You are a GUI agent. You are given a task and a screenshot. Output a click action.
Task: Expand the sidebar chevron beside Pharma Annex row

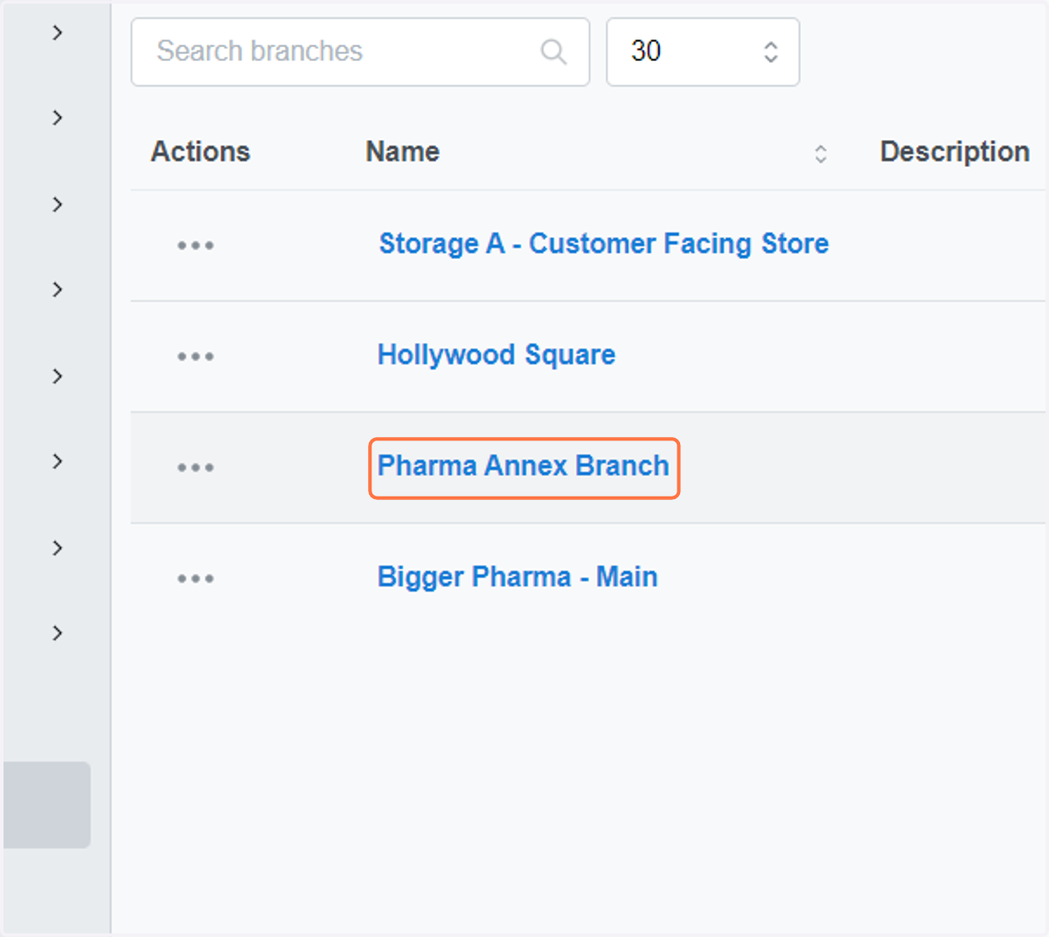[58, 461]
